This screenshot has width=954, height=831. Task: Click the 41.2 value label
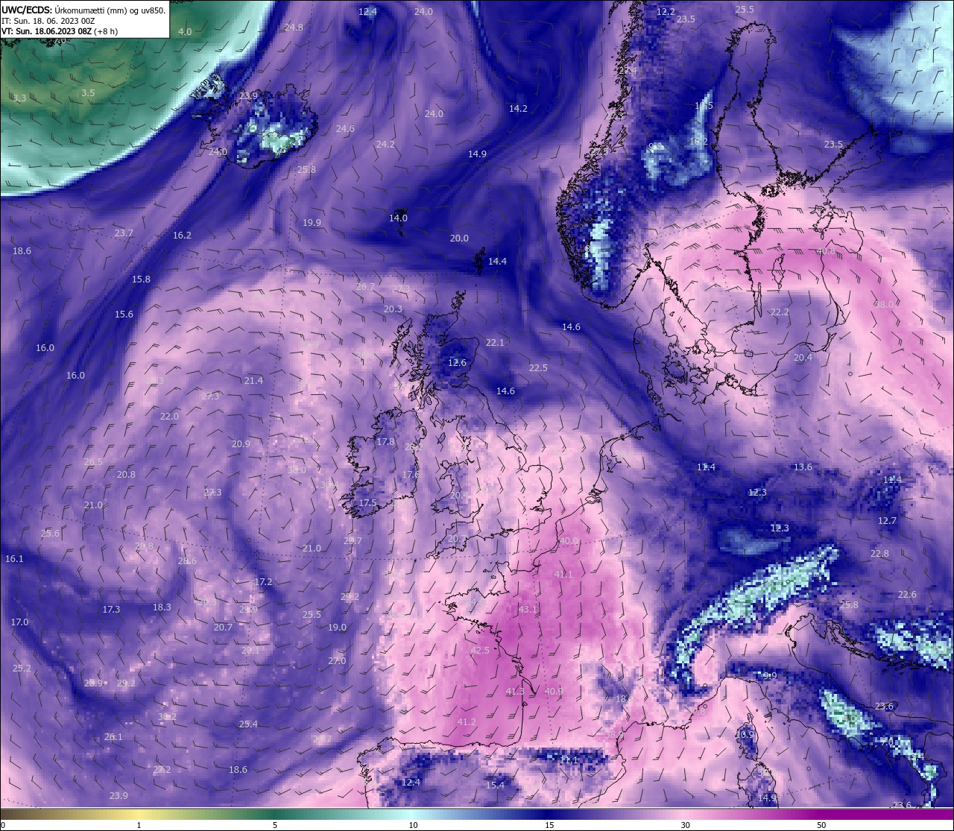(467, 722)
